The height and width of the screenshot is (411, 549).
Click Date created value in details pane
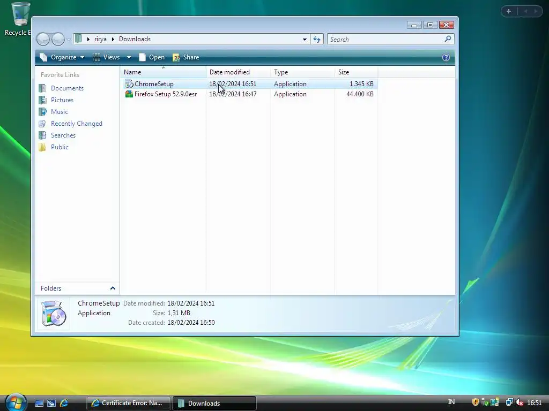coord(191,323)
